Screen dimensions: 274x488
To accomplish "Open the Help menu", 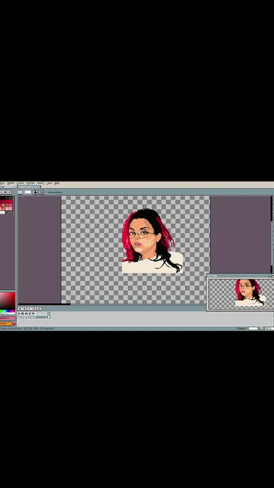I will click(57, 183).
